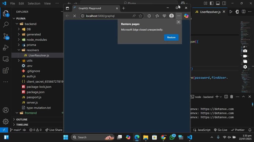Open the Windows Start menu

66,137
